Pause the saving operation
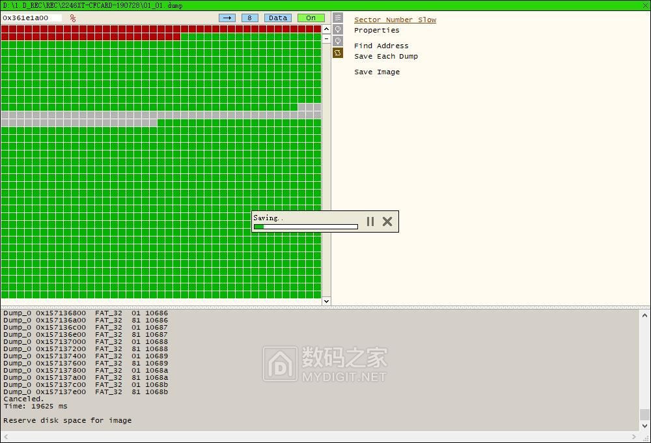The width and height of the screenshot is (651, 443). 370,221
